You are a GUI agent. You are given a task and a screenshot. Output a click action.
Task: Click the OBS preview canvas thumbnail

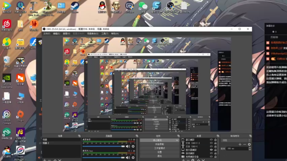(x=147, y=84)
